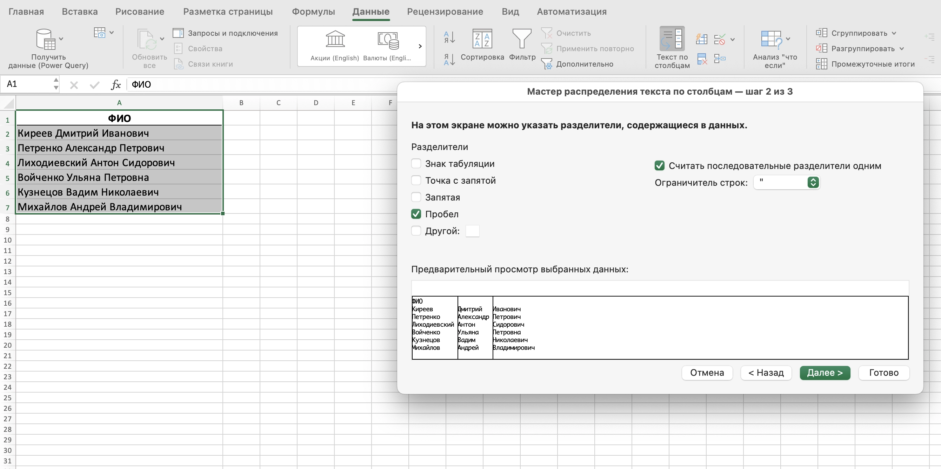Image resolution: width=941 pixels, height=469 pixels.
Task: Check the Comma (Запятая) delimiter checkbox
Action: tap(416, 197)
